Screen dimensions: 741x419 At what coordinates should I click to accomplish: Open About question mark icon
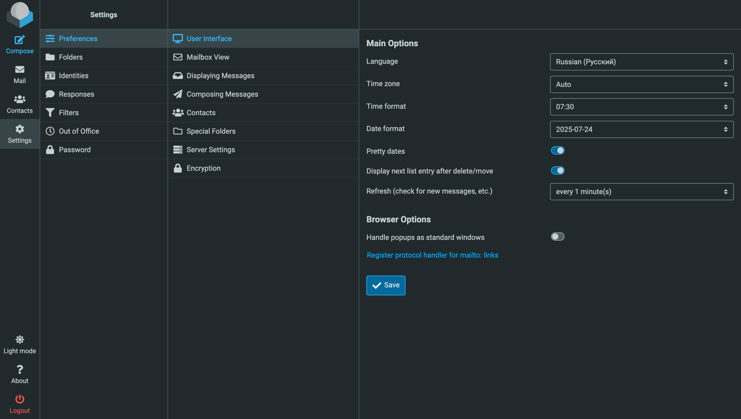[x=20, y=369]
